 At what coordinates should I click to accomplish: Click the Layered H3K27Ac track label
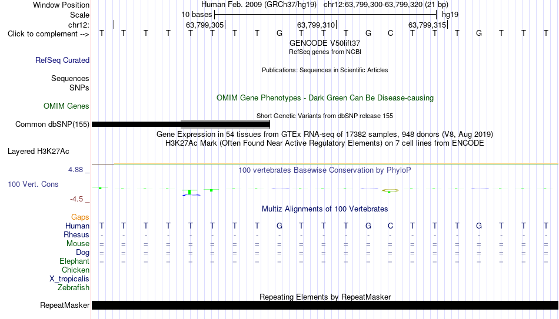click(x=38, y=152)
